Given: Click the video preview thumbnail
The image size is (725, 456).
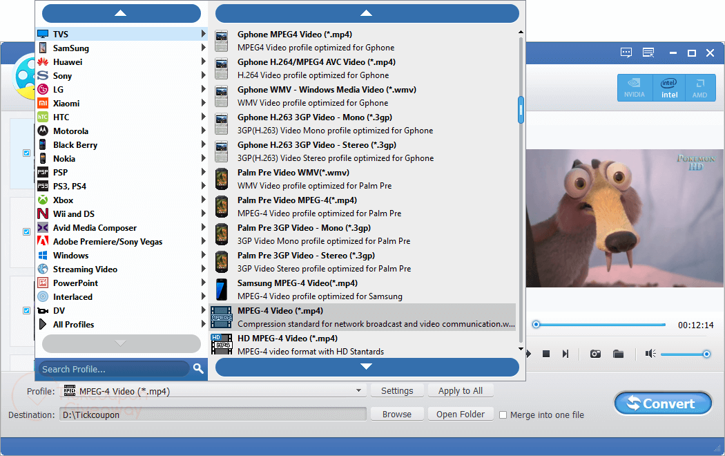Looking at the screenshot, I should tap(625, 218).
